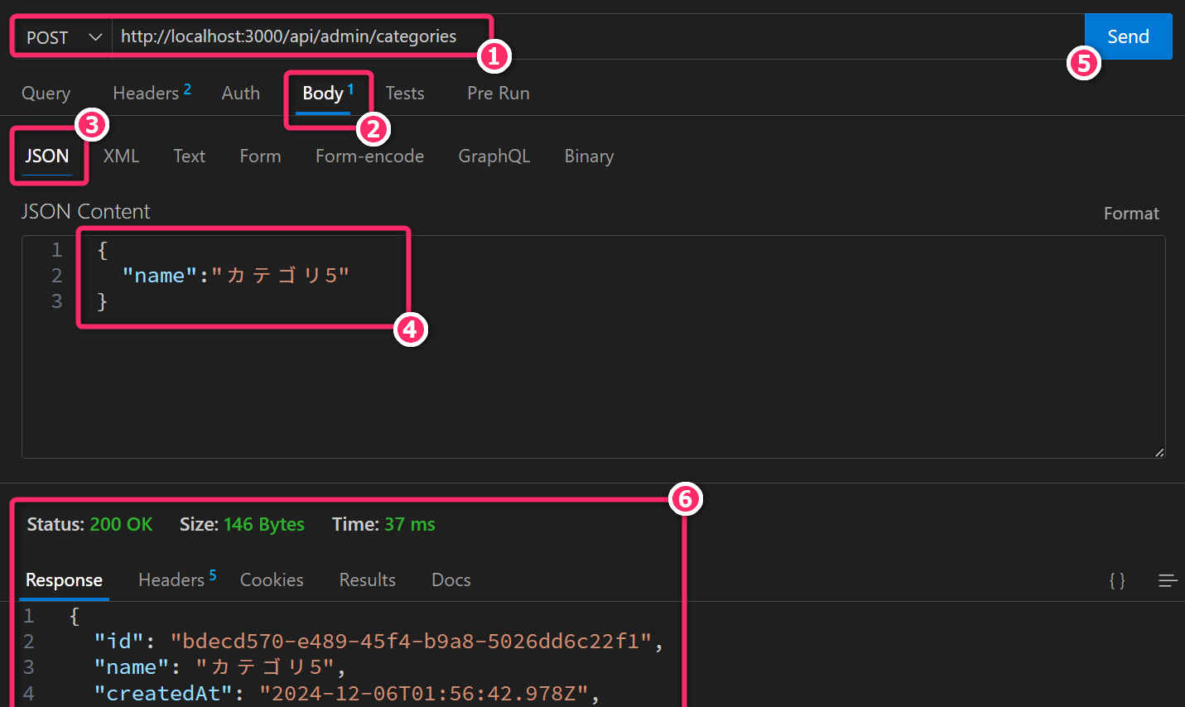Go to the Pre Run tab

pyautogui.click(x=498, y=94)
